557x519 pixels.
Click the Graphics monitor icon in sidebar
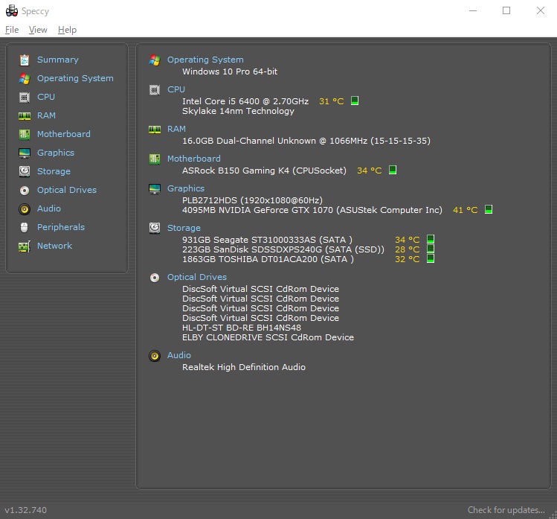tap(25, 153)
